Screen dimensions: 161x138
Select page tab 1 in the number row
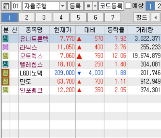10,18
